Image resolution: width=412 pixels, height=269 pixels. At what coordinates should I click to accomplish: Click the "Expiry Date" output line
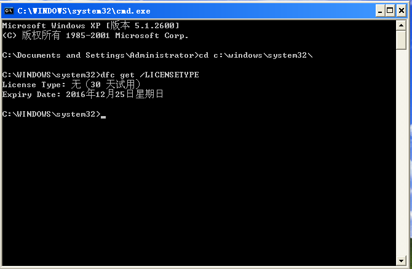tap(83, 95)
